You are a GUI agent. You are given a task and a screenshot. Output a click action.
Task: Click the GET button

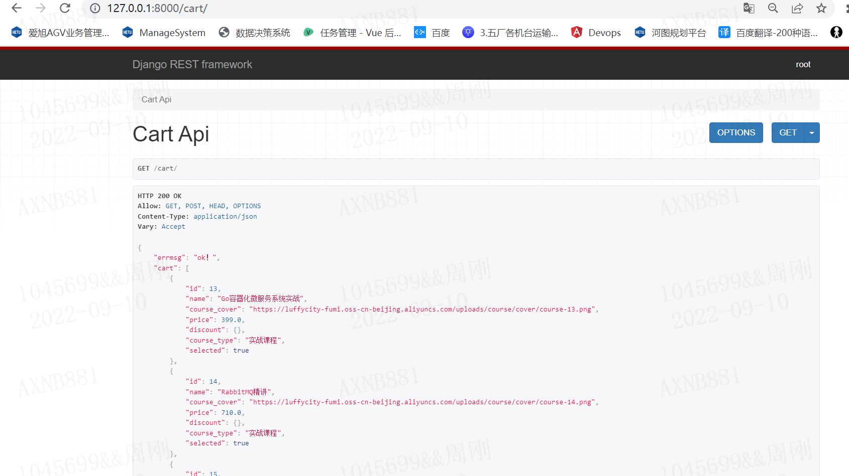pyautogui.click(x=788, y=132)
